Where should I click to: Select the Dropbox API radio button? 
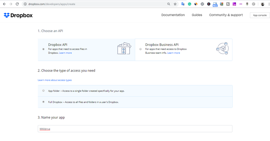[43, 49]
